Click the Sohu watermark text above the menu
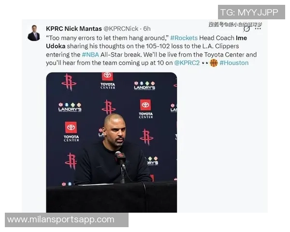Viewport: 290px width, 232px height. click(235, 24)
